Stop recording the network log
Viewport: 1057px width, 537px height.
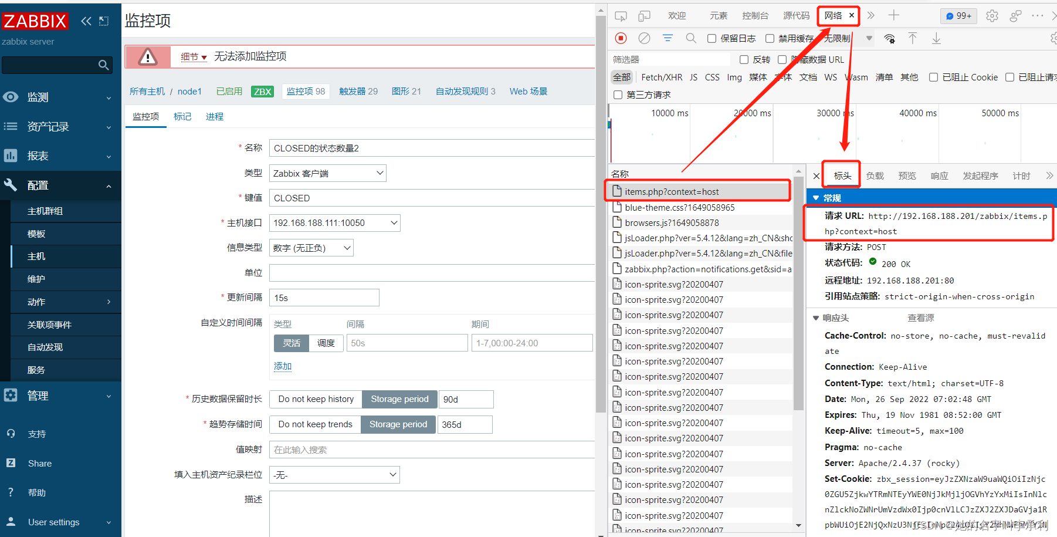(621, 38)
